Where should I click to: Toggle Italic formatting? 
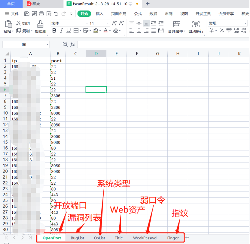click(x=61, y=31)
